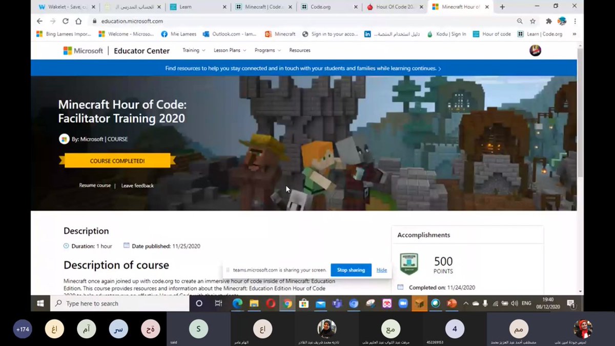The height and width of the screenshot is (346, 615).
Task: Click the Stop sharing button
Action: click(351, 270)
